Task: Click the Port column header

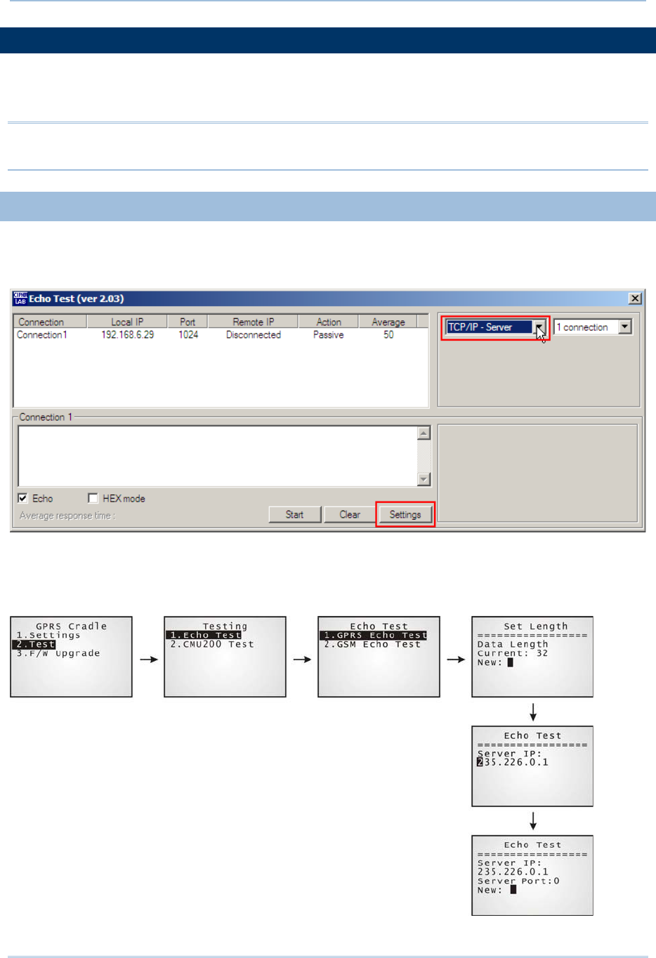Action: (x=188, y=322)
